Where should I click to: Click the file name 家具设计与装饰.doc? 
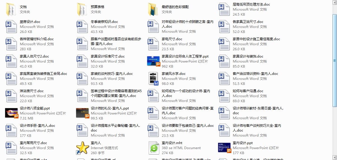point(248,56)
